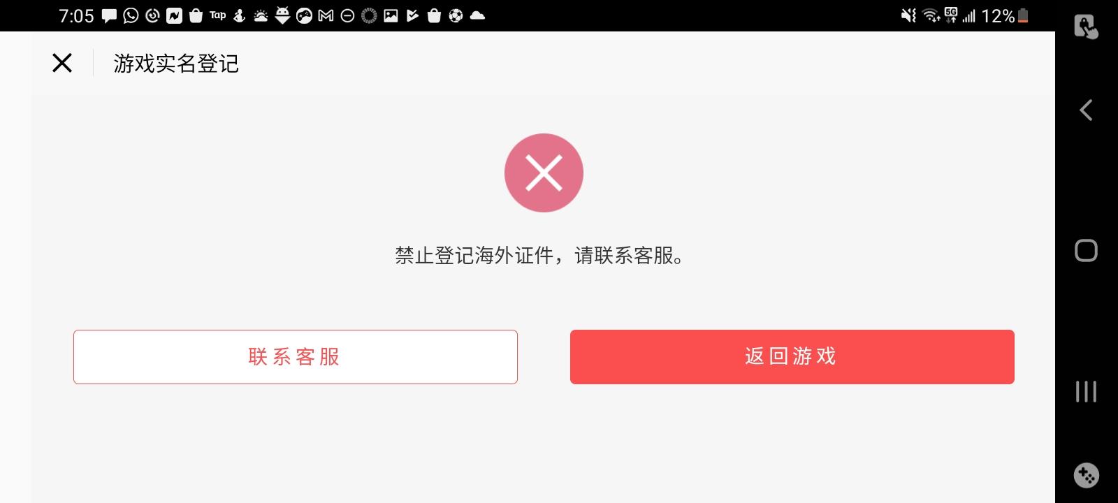1118x503 pixels.
Task: Tap the cloud notification icon
Action: point(477,15)
